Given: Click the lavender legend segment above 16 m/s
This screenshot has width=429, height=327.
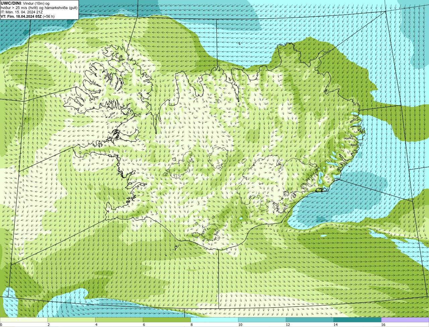Looking at the screenshot, I should (405, 320).
